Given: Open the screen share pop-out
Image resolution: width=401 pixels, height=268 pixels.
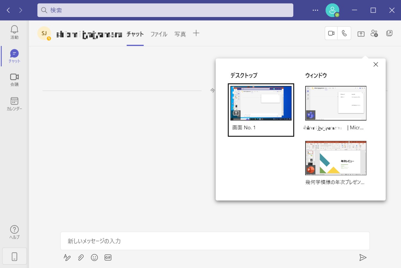Looking at the screenshot, I should [360, 33].
